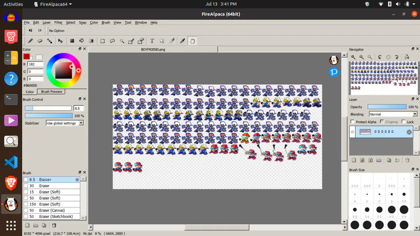Toggle the Clipping checkbox

click(x=382, y=122)
